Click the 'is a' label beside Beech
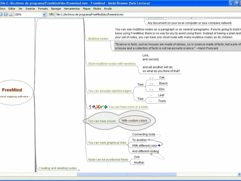This screenshot has height=181, width=241. click(151, 84)
